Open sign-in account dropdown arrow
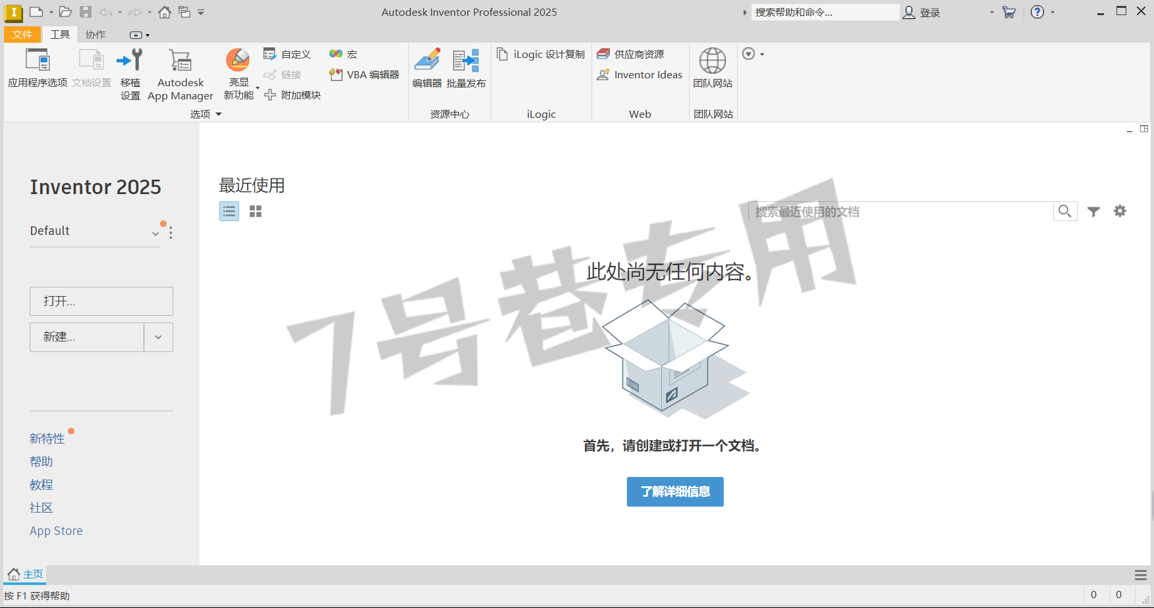 click(992, 12)
